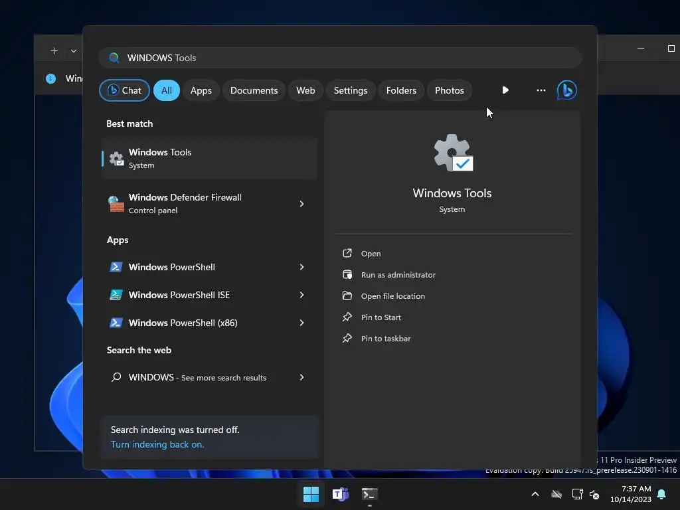Click the blue info icon in background window
This screenshot has height=510, width=680.
[50, 78]
